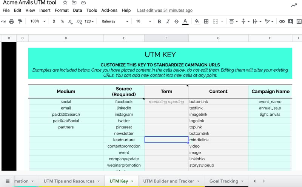
Task: Show all sheets list
Action: click(x=8, y=181)
